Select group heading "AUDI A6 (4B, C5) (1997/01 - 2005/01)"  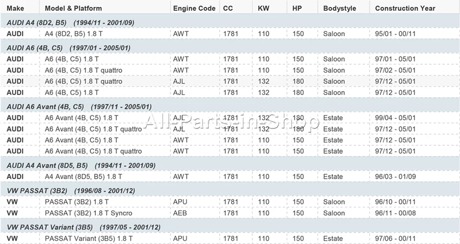(x=68, y=48)
